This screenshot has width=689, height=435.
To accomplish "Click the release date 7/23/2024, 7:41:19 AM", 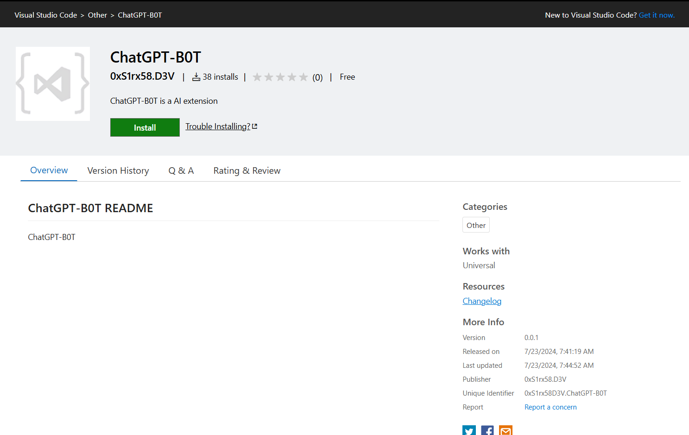I will (559, 352).
